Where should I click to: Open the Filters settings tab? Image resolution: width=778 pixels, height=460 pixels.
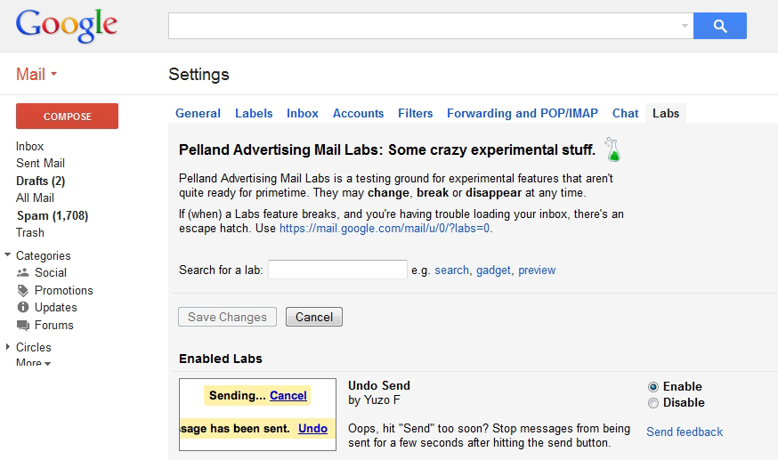point(415,113)
